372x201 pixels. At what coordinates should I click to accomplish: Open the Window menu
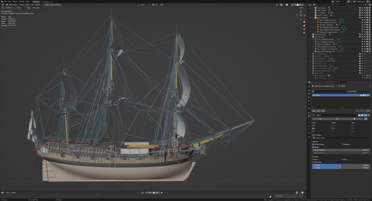click(22, 2)
